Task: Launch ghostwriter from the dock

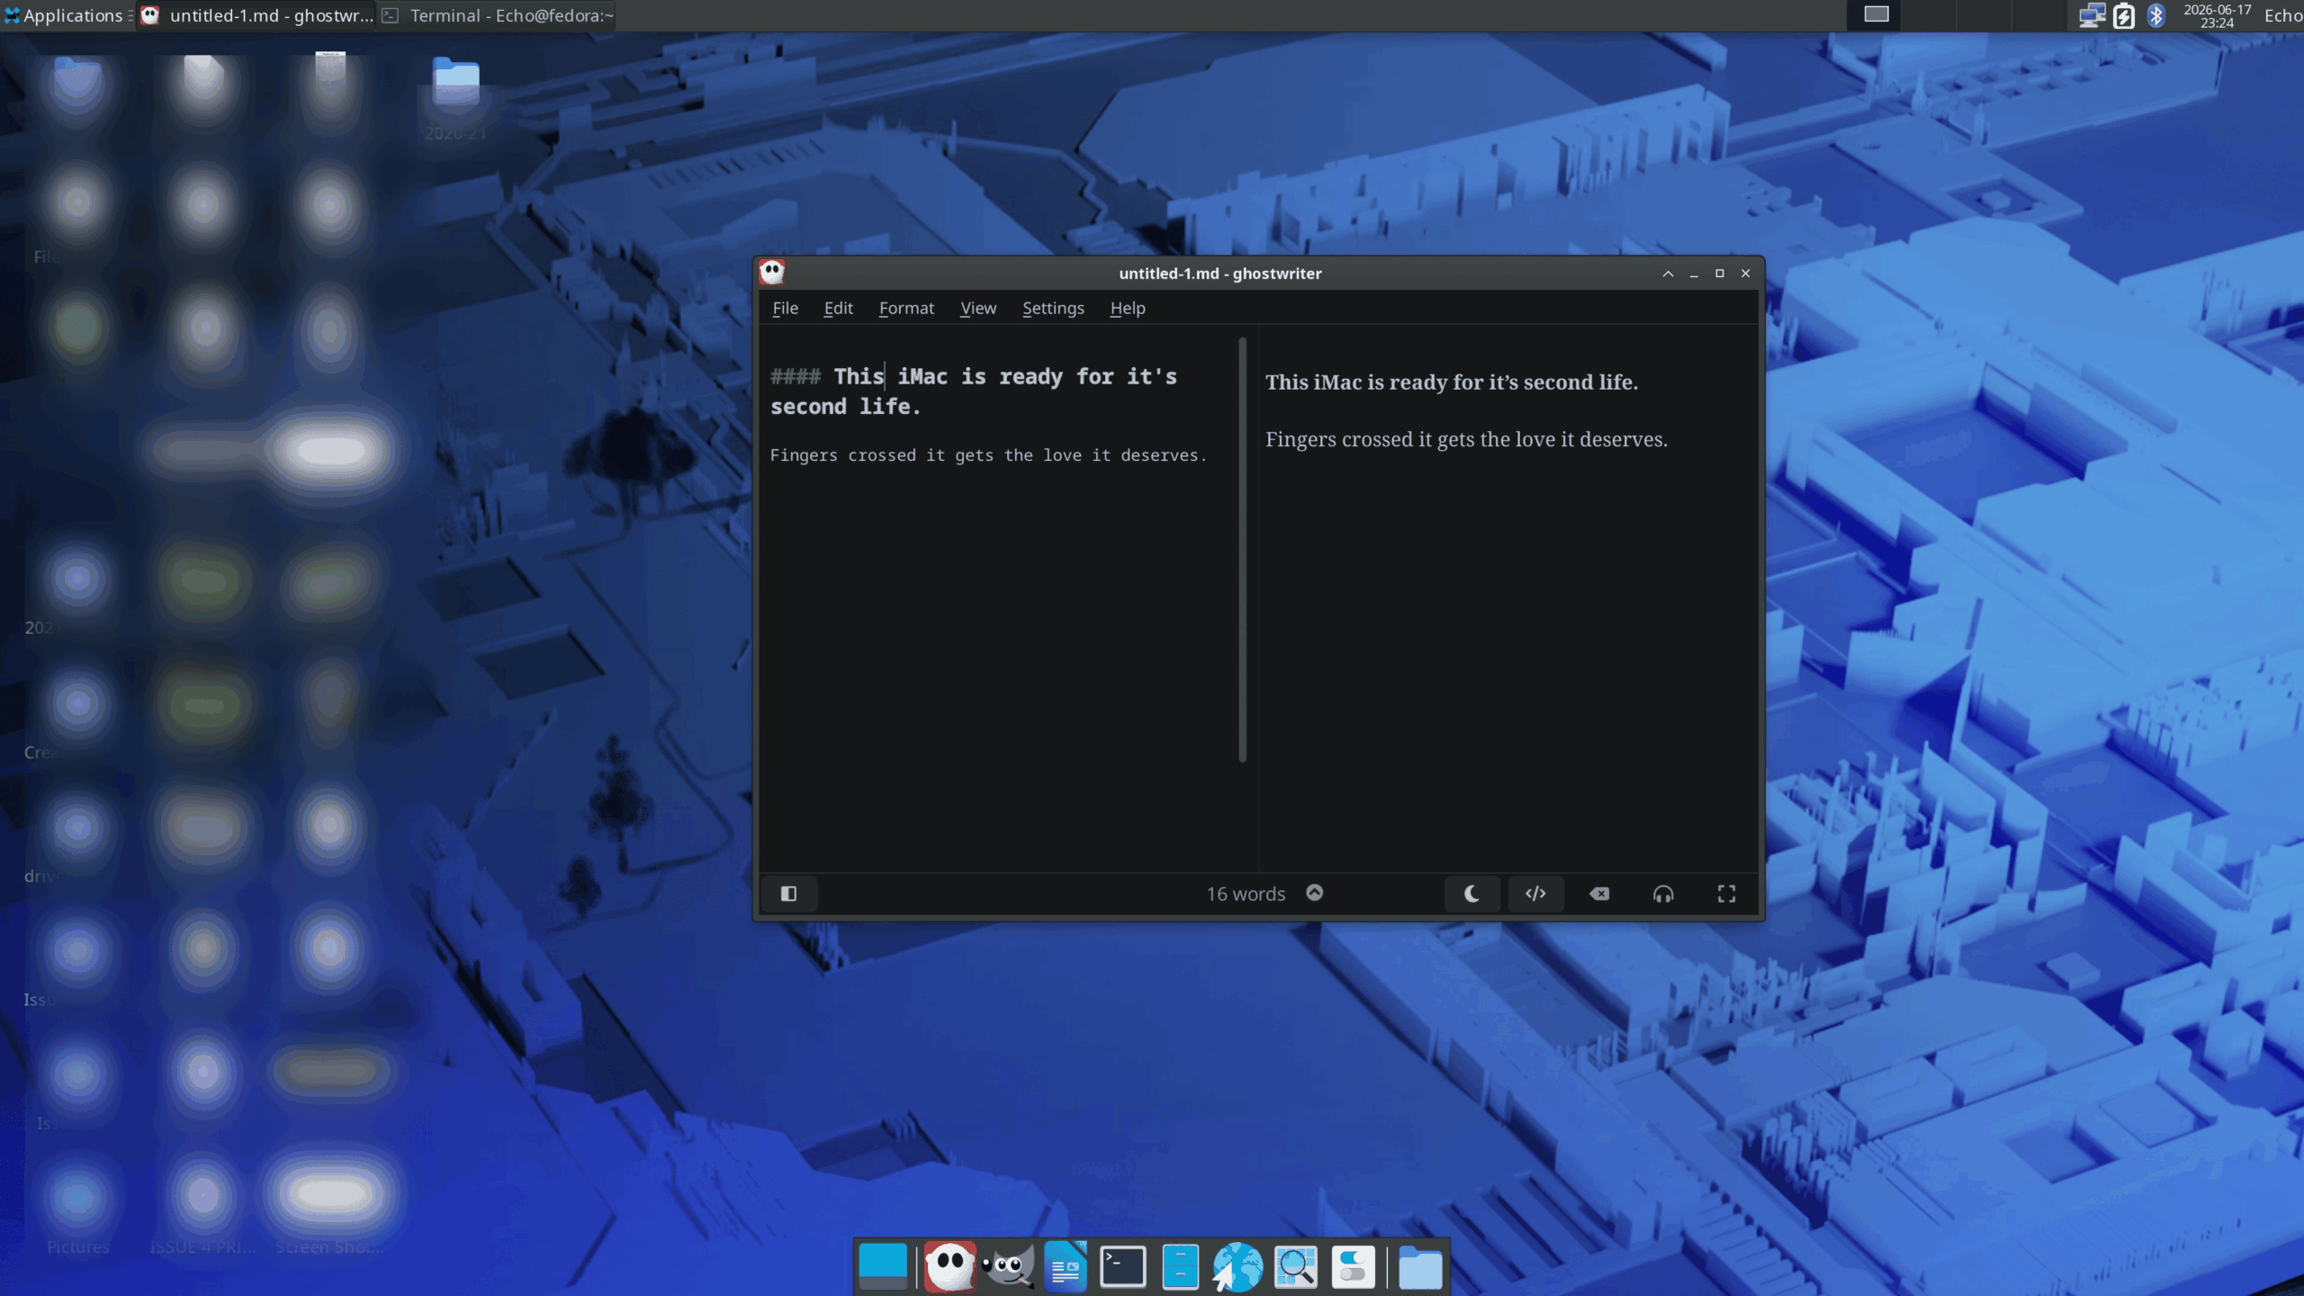Action: [949, 1266]
